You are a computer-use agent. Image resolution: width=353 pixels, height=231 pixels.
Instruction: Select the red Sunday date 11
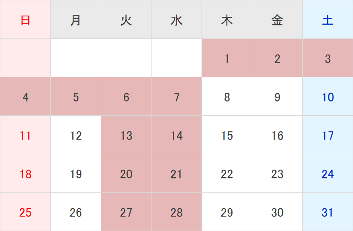click(25, 135)
